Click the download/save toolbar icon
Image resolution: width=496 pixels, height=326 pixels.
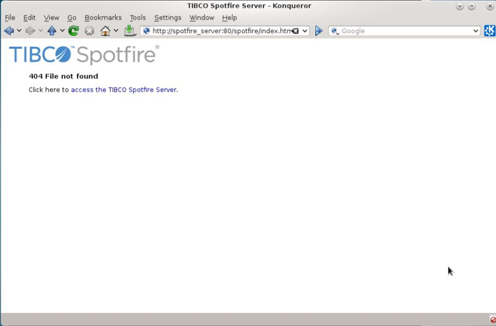coord(130,31)
